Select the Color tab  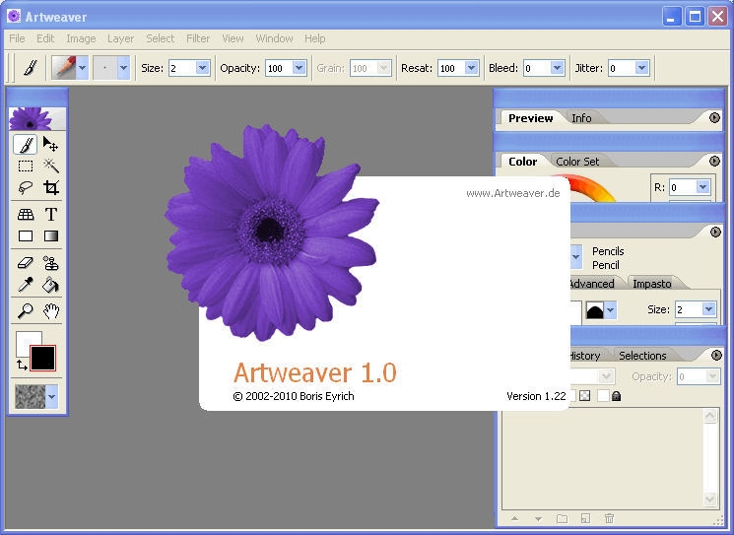pos(523,162)
